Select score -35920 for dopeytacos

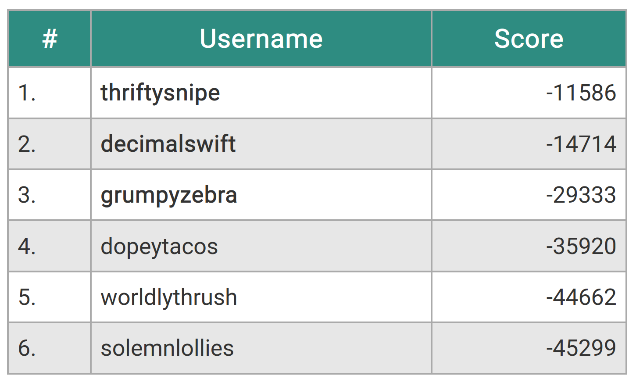click(x=581, y=246)
